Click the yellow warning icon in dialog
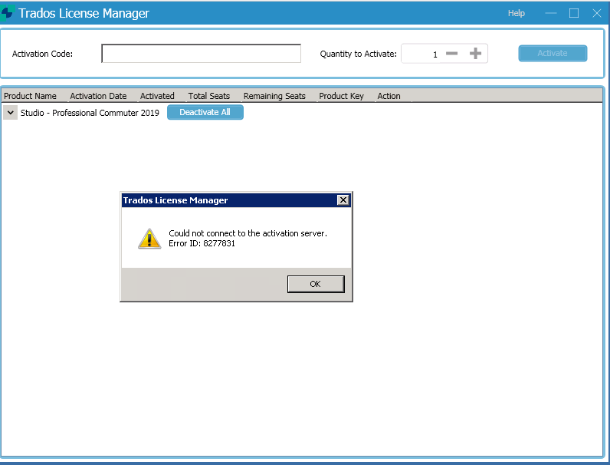The height and width of the screenshot is (465, 610). click(x=149, y=239)
